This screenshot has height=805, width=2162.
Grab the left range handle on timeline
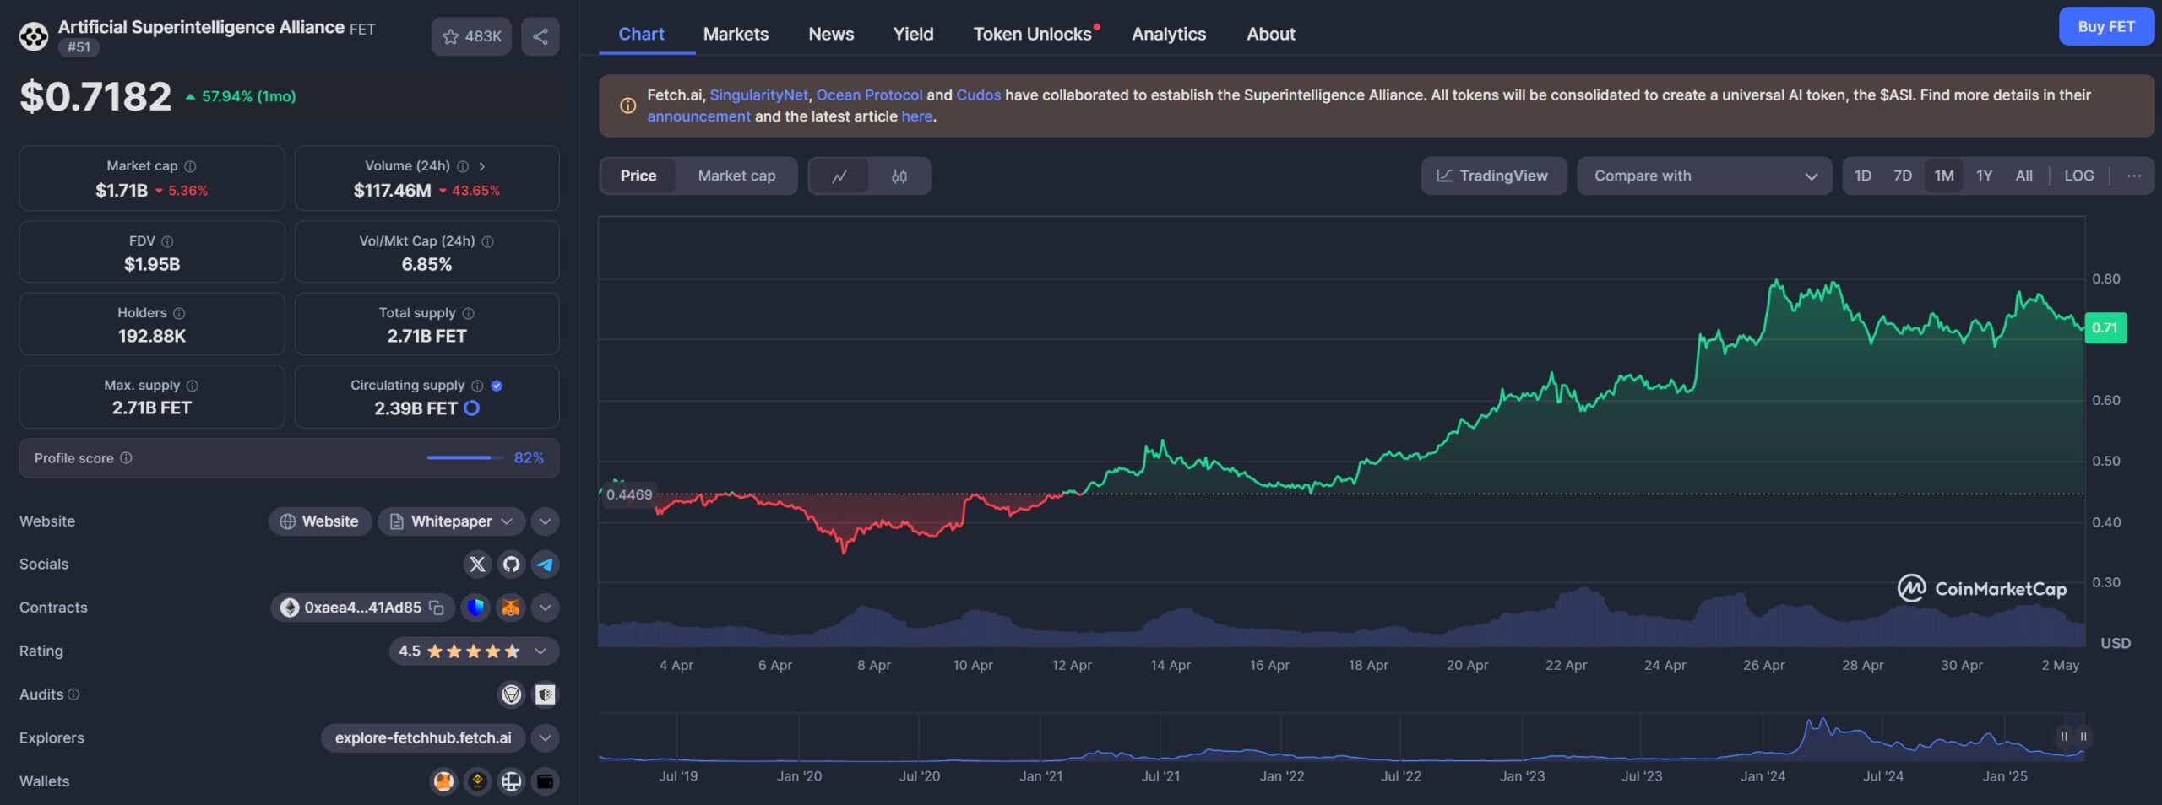2064,737
